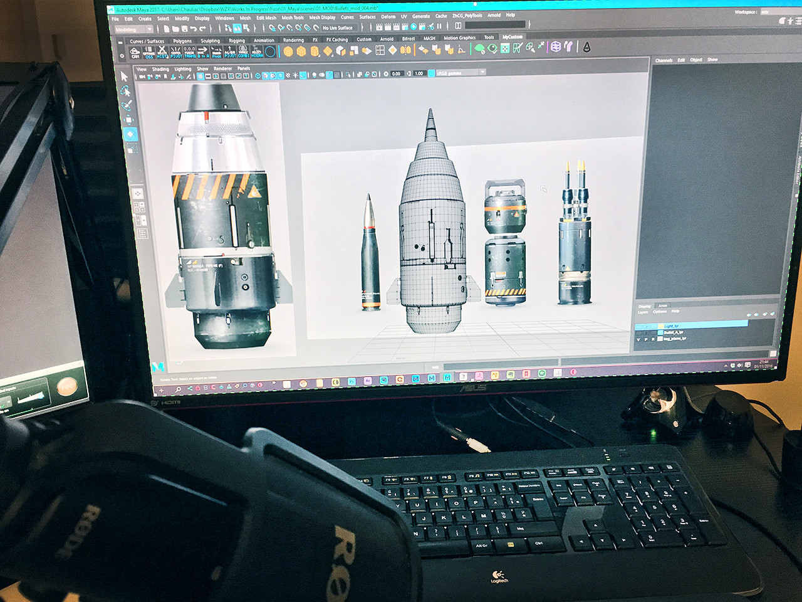Toggle visibility V of img_plane_lyr

tap(638, 339)
